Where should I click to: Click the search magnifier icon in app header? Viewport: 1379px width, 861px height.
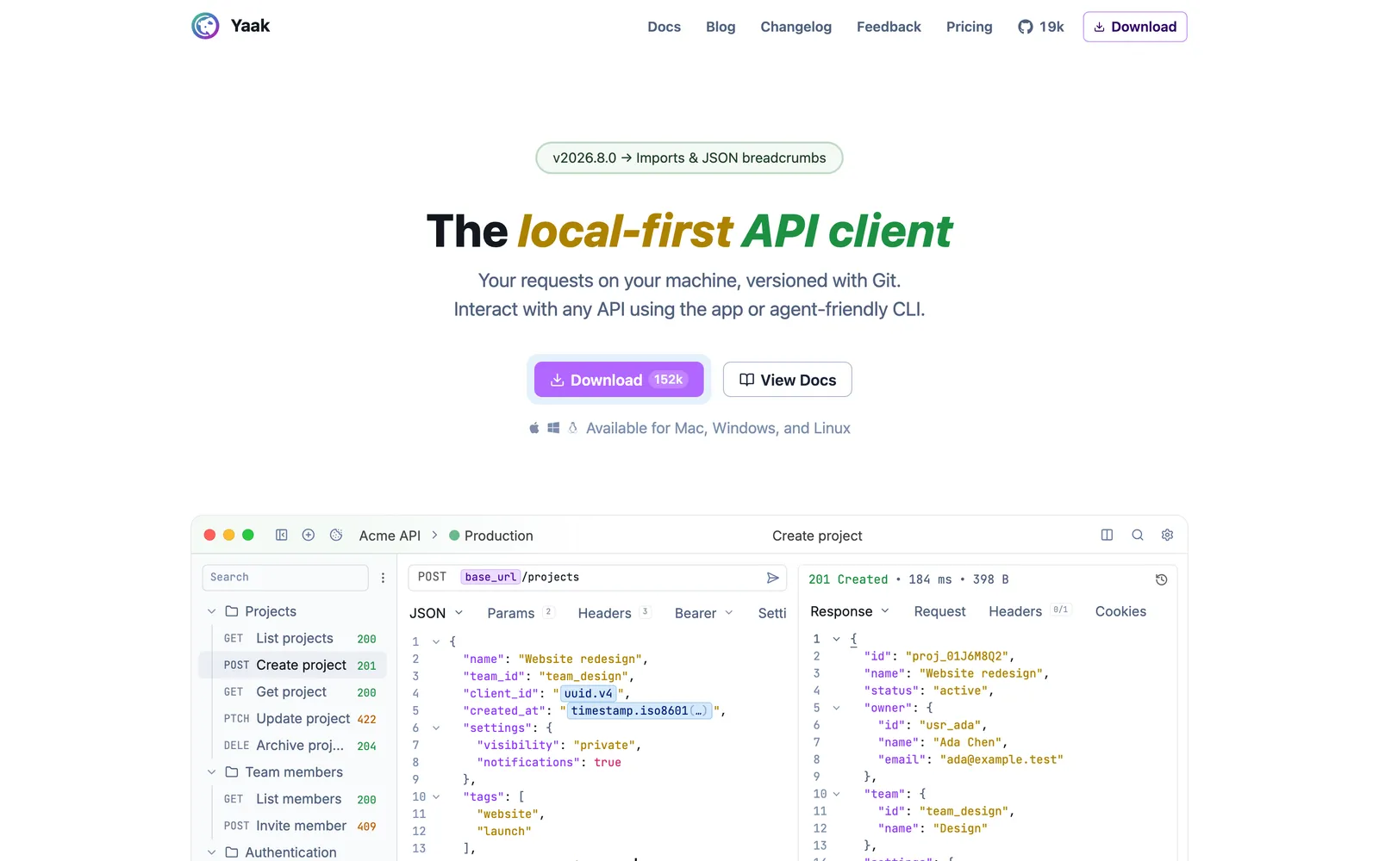click(x=1138, y=535)
